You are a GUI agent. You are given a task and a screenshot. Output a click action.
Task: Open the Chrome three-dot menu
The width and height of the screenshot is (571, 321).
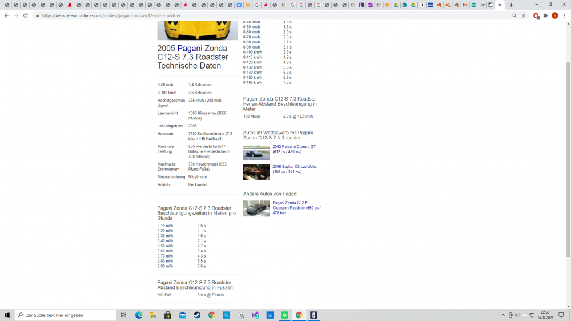pos(565,15)
